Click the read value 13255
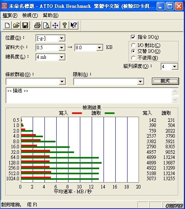 coord(169,178)
